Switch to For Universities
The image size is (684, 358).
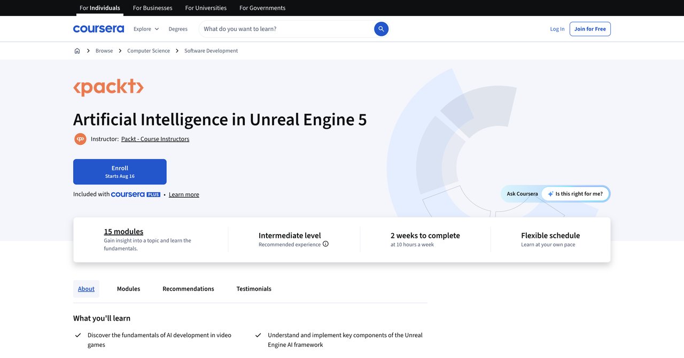click(206, 8)
